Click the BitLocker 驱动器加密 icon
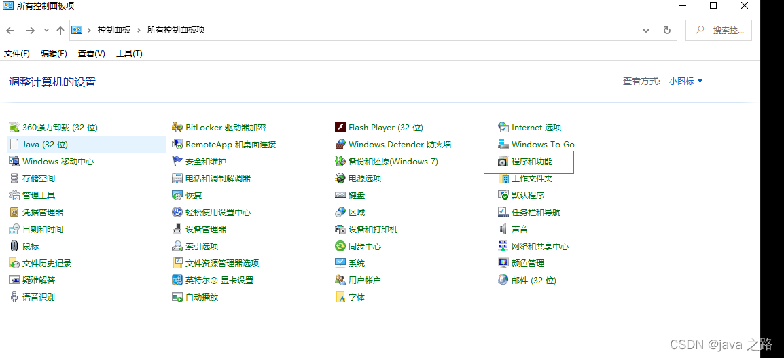Viewport: 784px width, 358px height. click(177, 128)
